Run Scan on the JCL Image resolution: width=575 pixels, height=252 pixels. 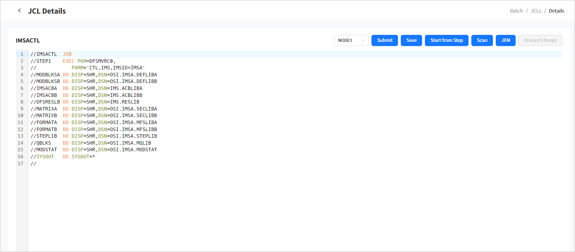tap(482, 40)
